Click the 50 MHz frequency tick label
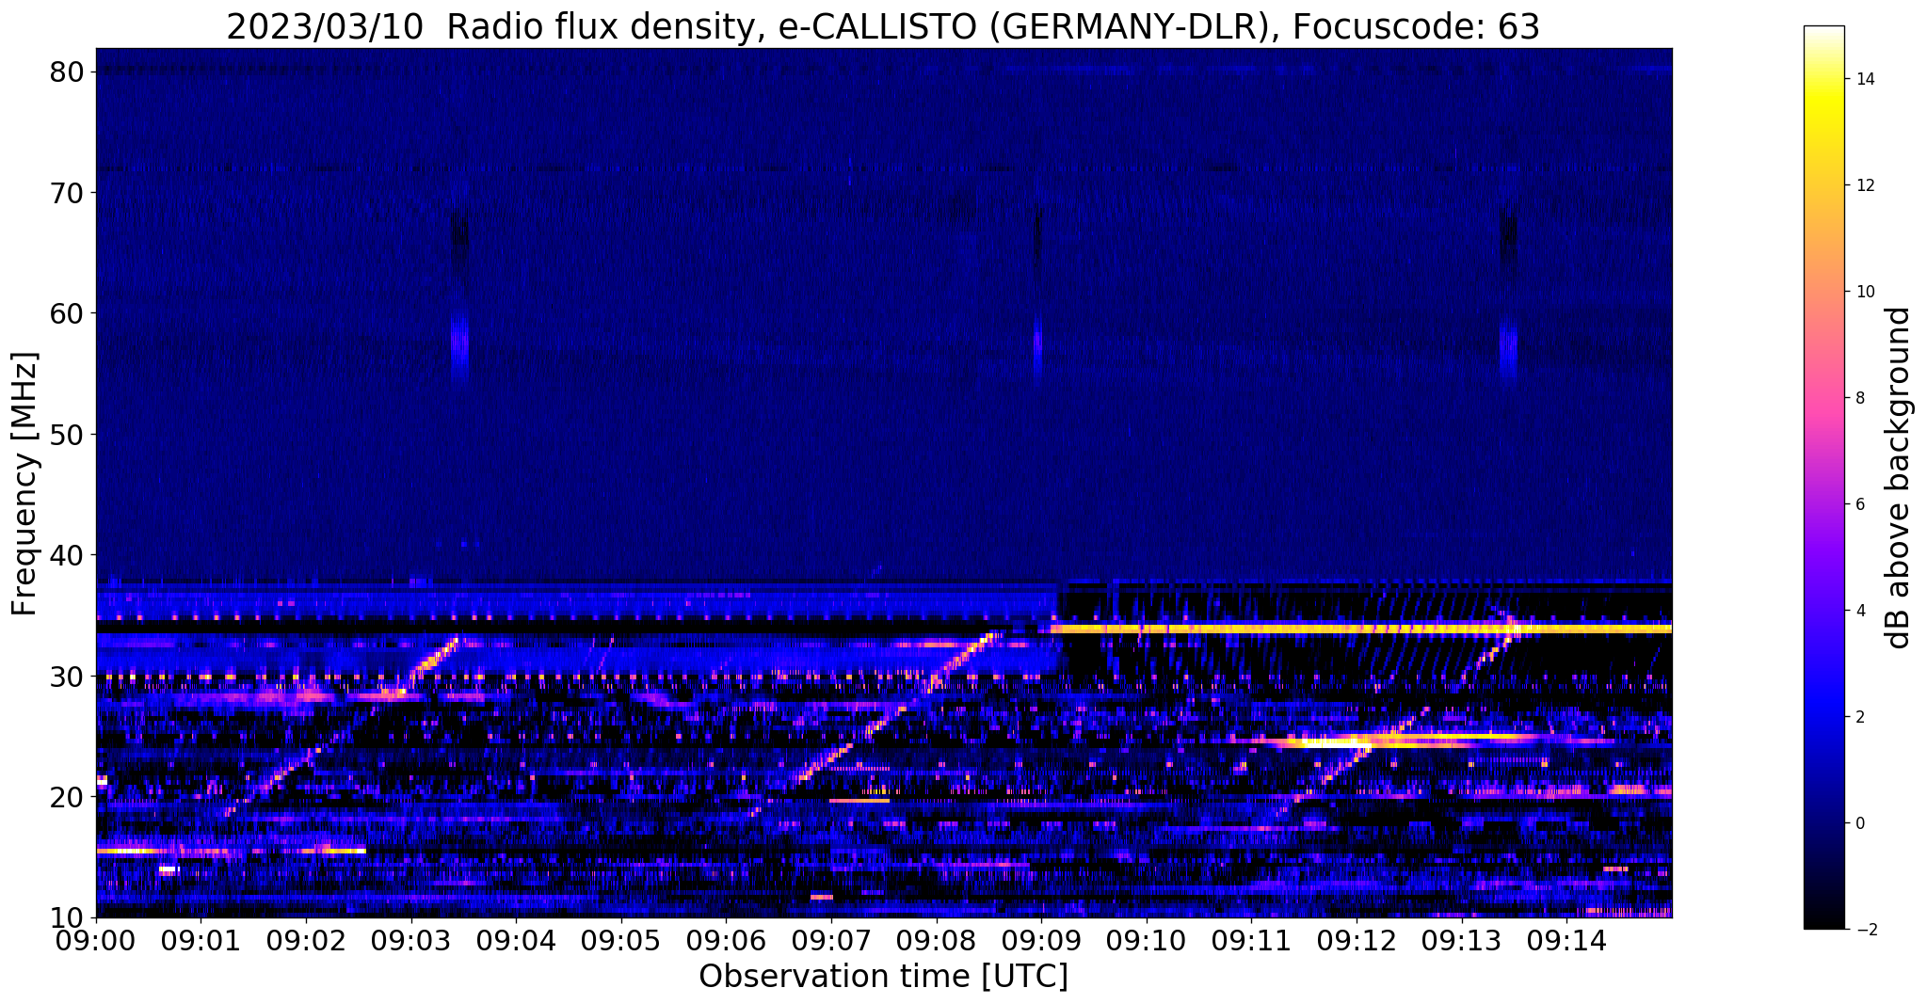Image resolution: width=1927 pixels, height=1004 pixels. [67, 435]
